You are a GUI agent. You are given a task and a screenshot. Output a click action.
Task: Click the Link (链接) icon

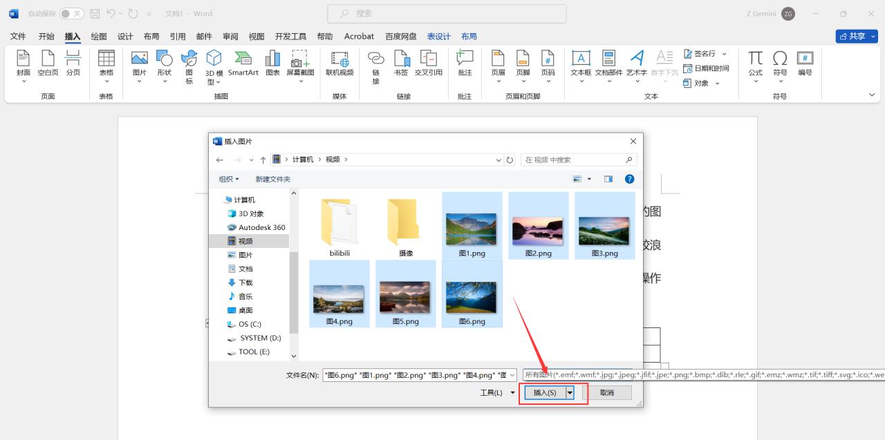(x=376, y=67)
